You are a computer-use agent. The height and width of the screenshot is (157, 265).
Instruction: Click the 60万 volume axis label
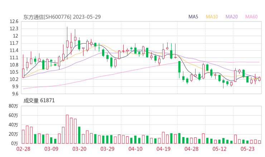click(13, 115)
